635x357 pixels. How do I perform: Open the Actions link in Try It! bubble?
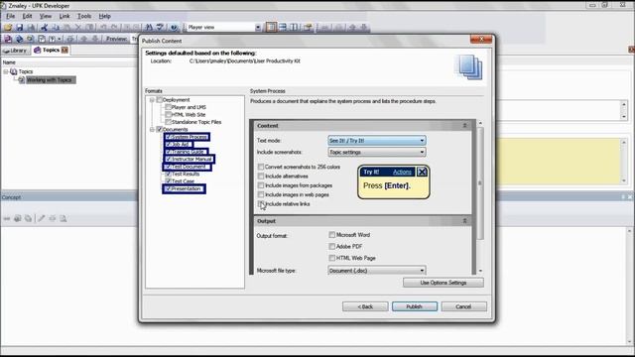click(402, 172)
